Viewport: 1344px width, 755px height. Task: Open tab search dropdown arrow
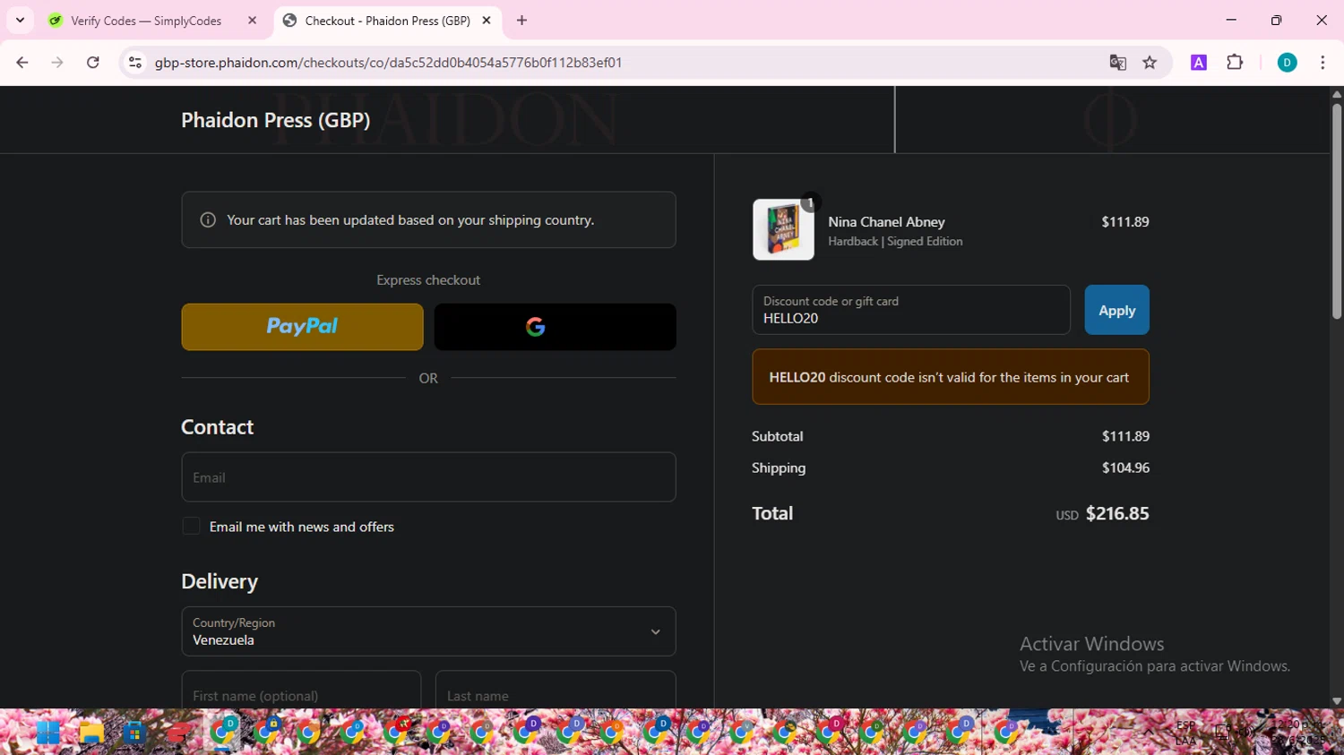click(x=20, y=20)
